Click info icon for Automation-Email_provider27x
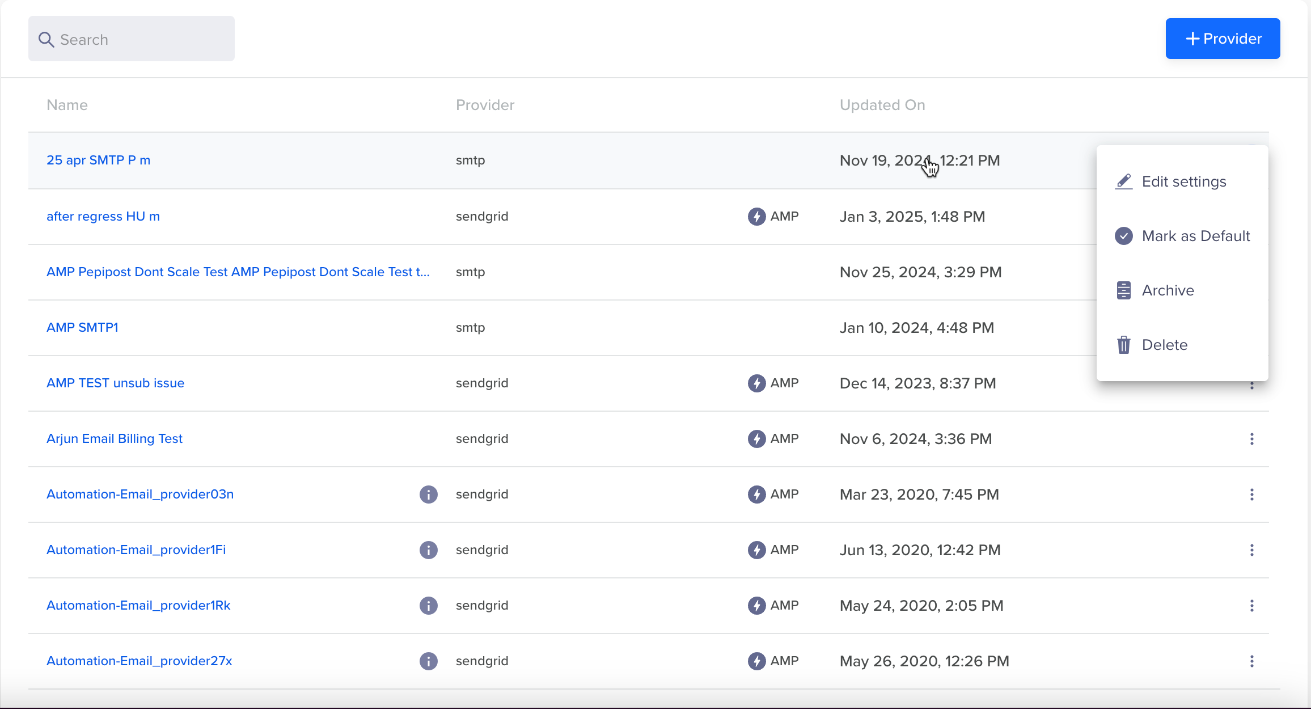This screenshot has height=710, width=1311. (429, 661)
